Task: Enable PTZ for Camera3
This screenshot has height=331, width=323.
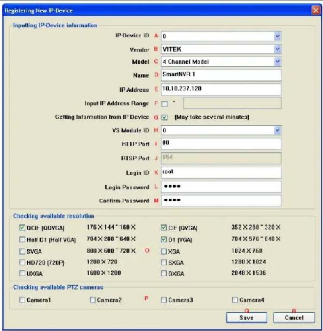Action: 163,300
